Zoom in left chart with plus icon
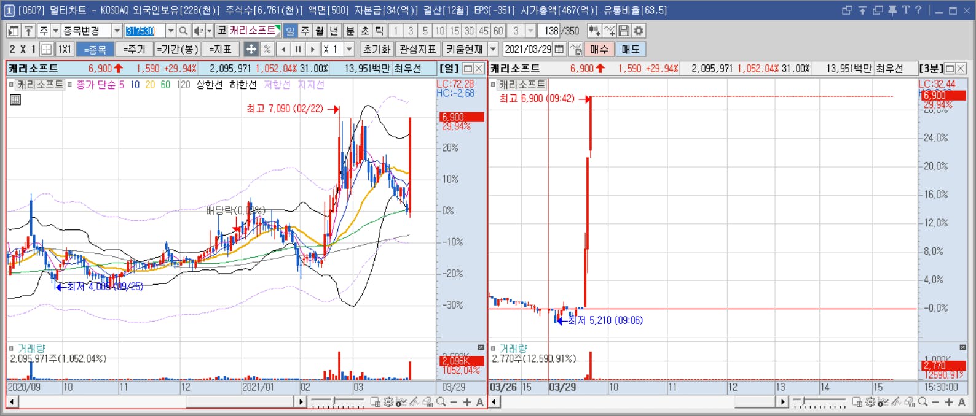976x416 pixels. pyautogui.click(x=467, y=402)
